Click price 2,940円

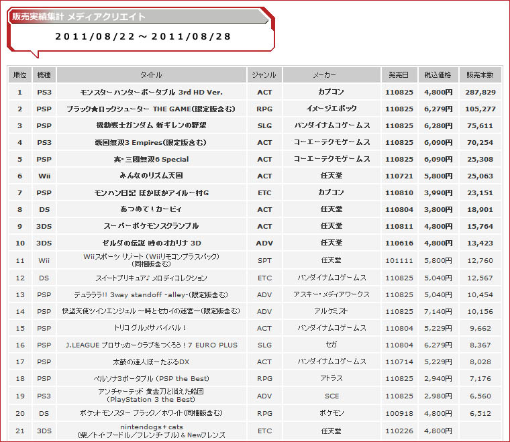pyautogui.click(x=438, y=379)
